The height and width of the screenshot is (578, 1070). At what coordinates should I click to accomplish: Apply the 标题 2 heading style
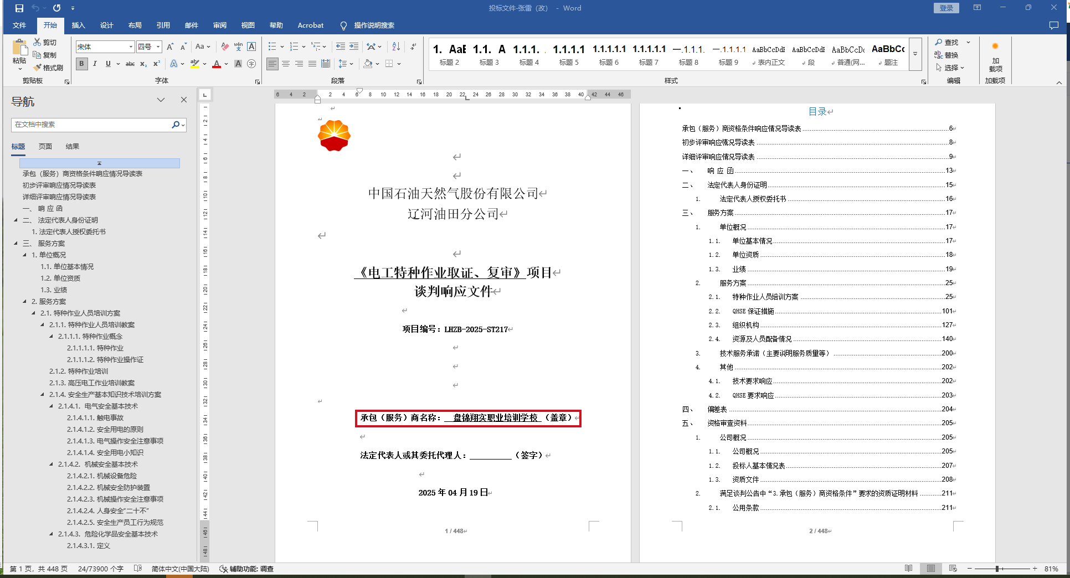(449, 54)
